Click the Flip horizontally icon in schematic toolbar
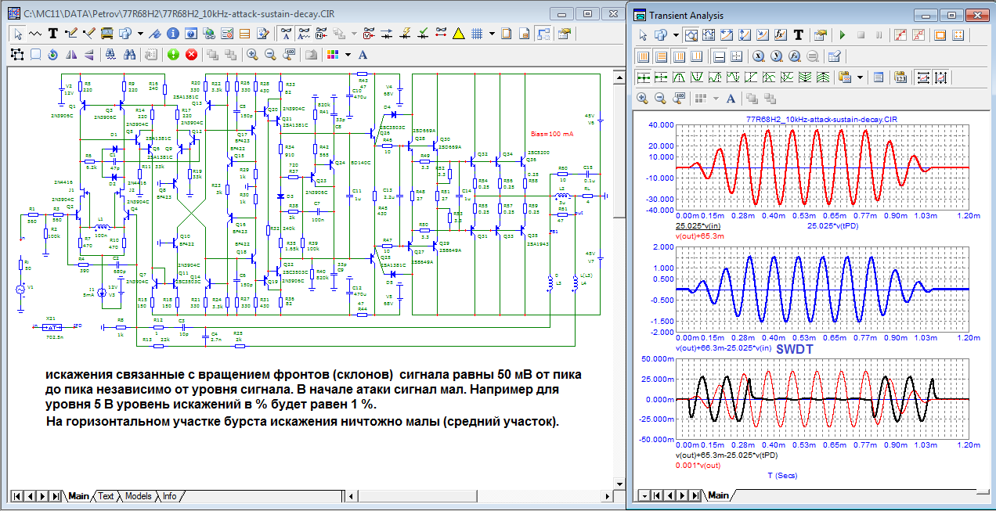 coord(71,55)
